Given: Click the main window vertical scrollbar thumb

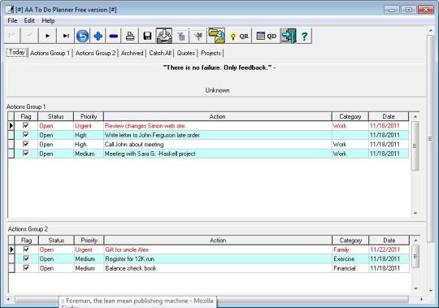Looking at the screenshot, I should coord(431,139).
